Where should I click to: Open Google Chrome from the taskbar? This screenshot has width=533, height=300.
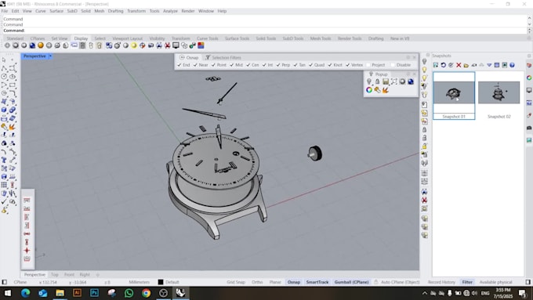[x=146, y=292]
